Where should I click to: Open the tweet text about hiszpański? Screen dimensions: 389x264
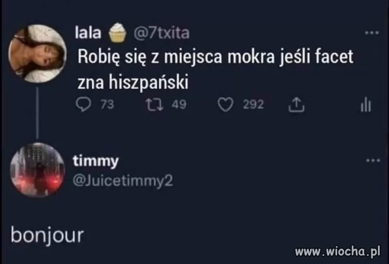(215, 69)
